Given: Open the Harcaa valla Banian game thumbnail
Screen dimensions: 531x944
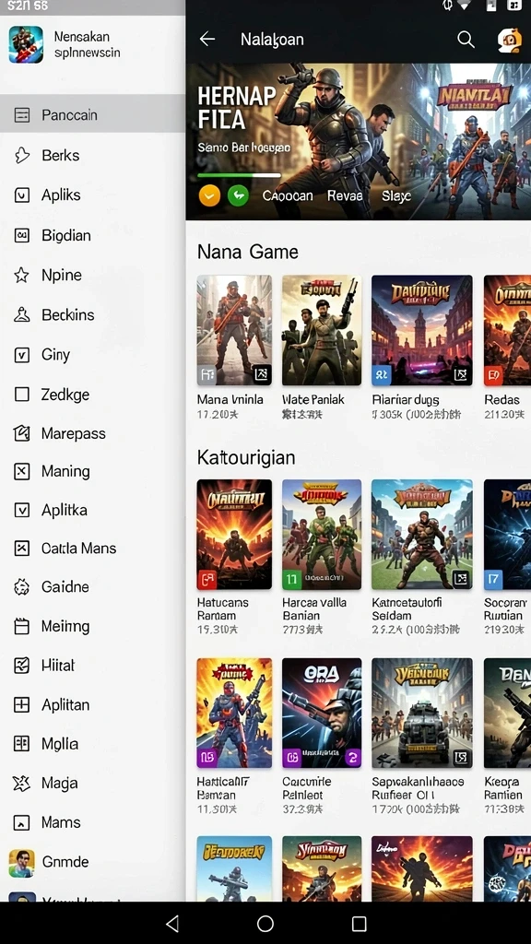Looking at the screenshot, I should tap(322, 534).
